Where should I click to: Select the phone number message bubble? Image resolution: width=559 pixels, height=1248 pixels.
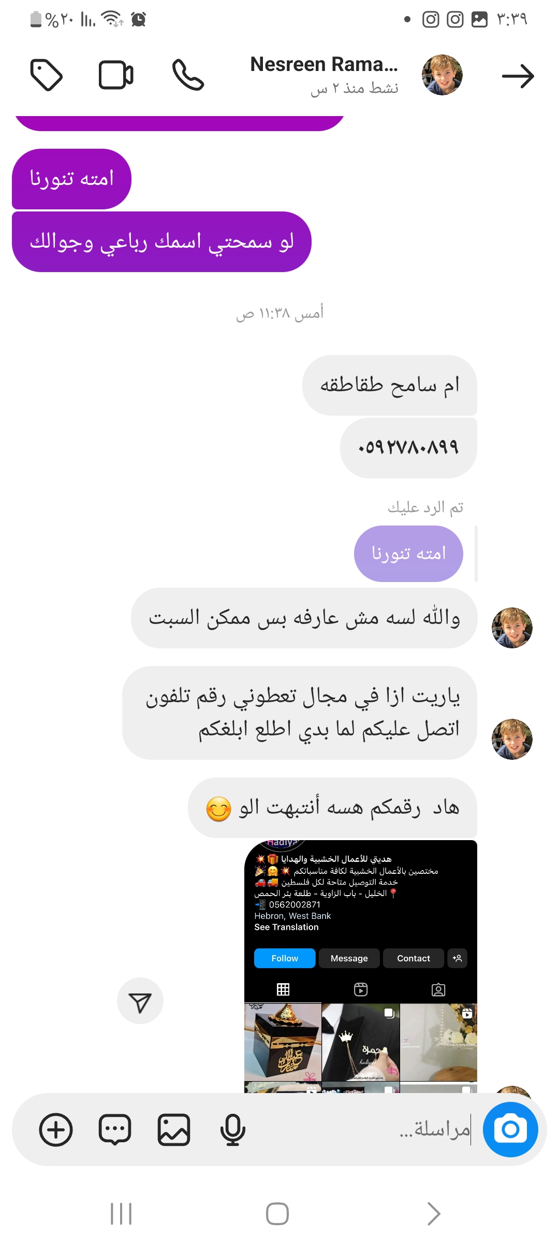coord(408,448)
